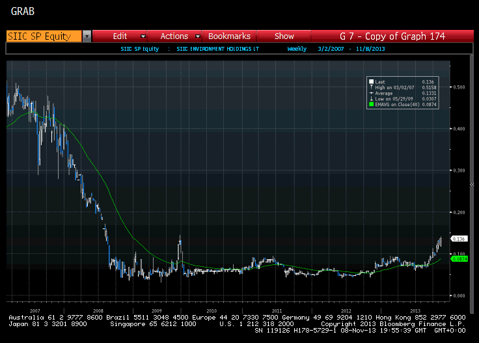
Task: Click the 0.500 y-axis label
Action: 459,87
